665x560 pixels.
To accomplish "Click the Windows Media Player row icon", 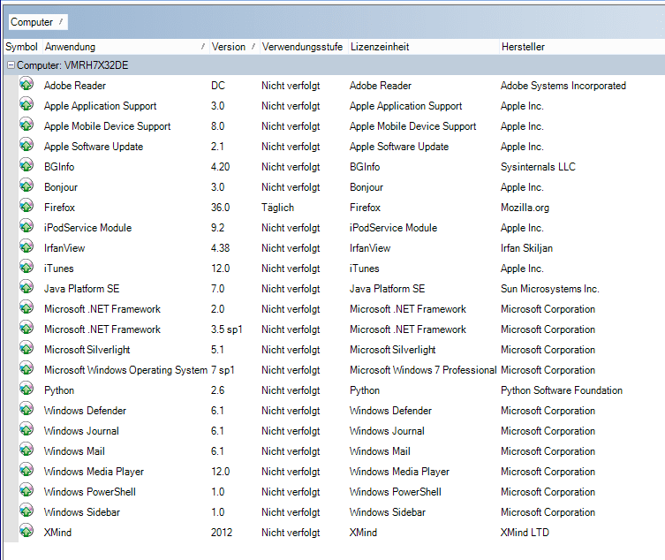I will 26,471.
